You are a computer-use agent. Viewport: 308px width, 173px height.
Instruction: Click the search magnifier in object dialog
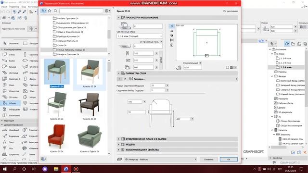(56, 11)
